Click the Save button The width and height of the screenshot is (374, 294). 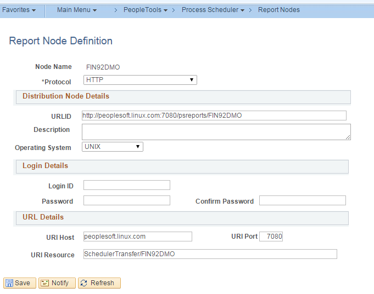[x=20, y=283]
